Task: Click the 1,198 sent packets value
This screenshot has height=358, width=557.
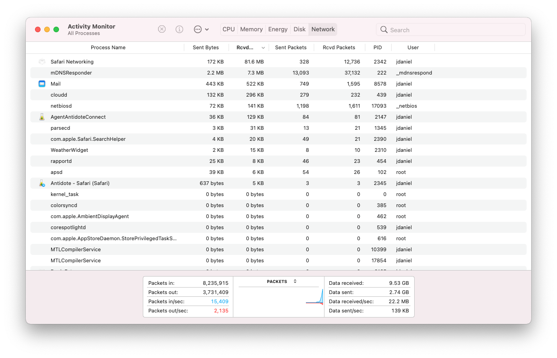Action: (x=302, y=106)
